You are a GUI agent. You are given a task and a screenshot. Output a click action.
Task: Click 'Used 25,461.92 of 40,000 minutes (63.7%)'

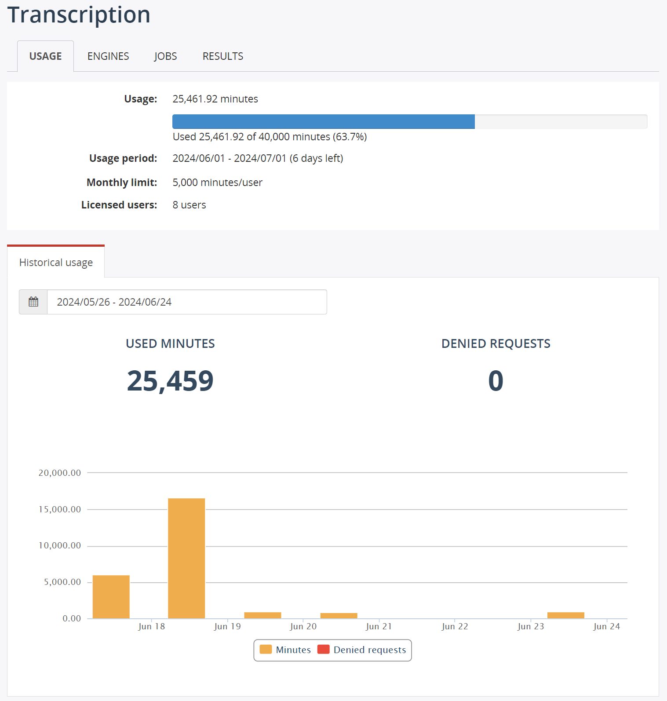pyautogui.click(x=270, y=137)
